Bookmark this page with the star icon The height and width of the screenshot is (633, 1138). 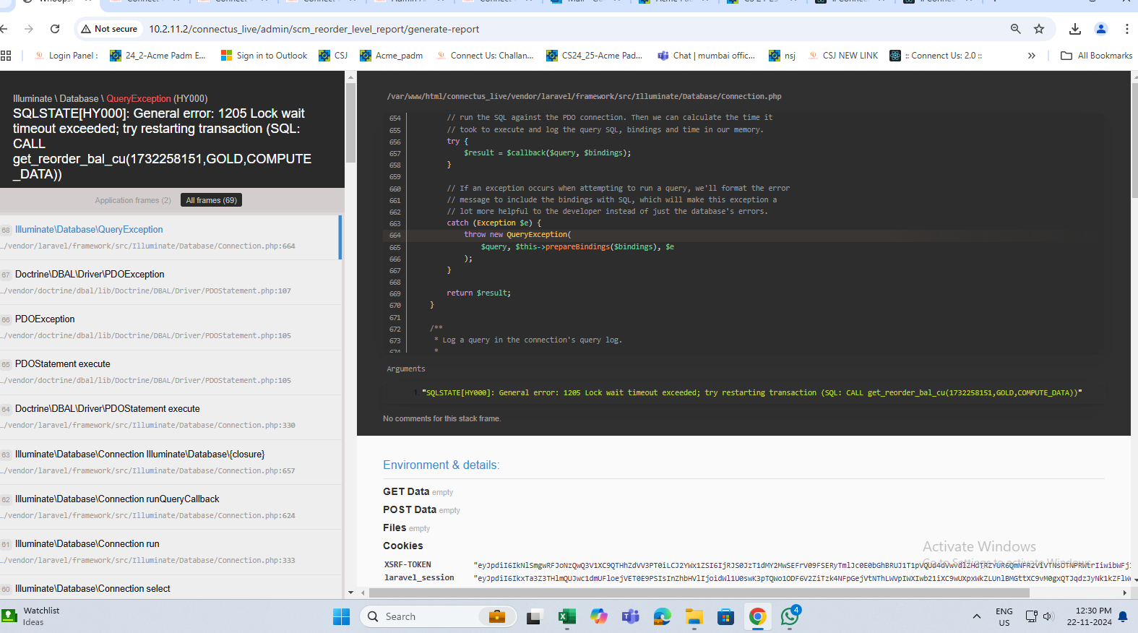tap(1039, 29)
